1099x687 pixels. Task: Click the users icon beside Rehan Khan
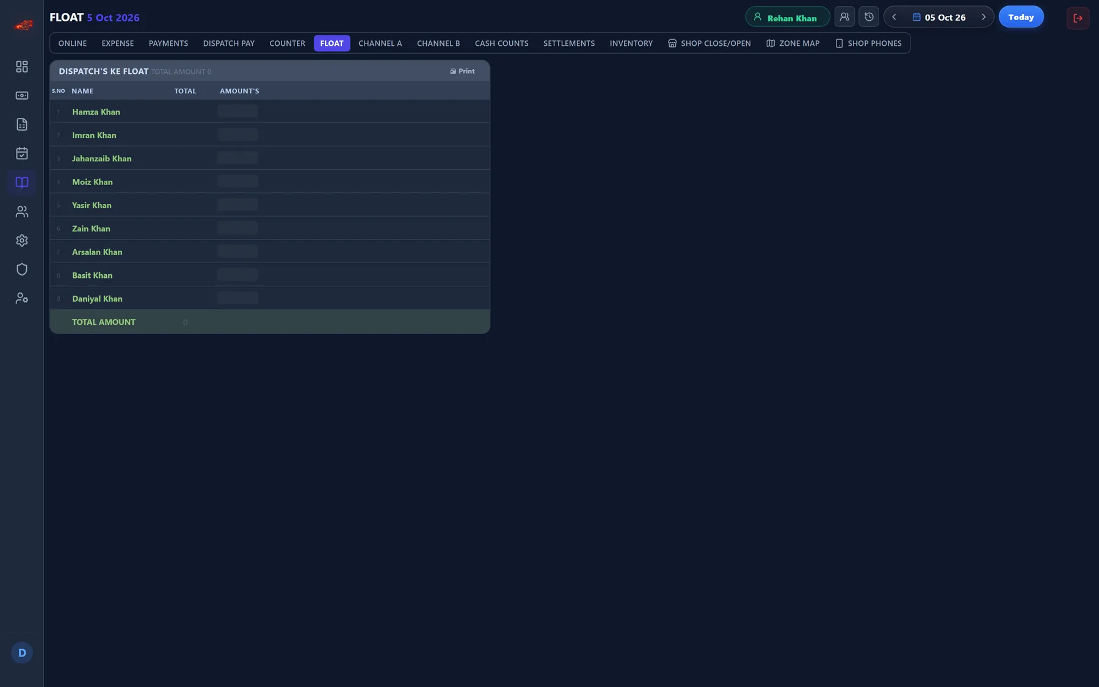pos(844,17)
